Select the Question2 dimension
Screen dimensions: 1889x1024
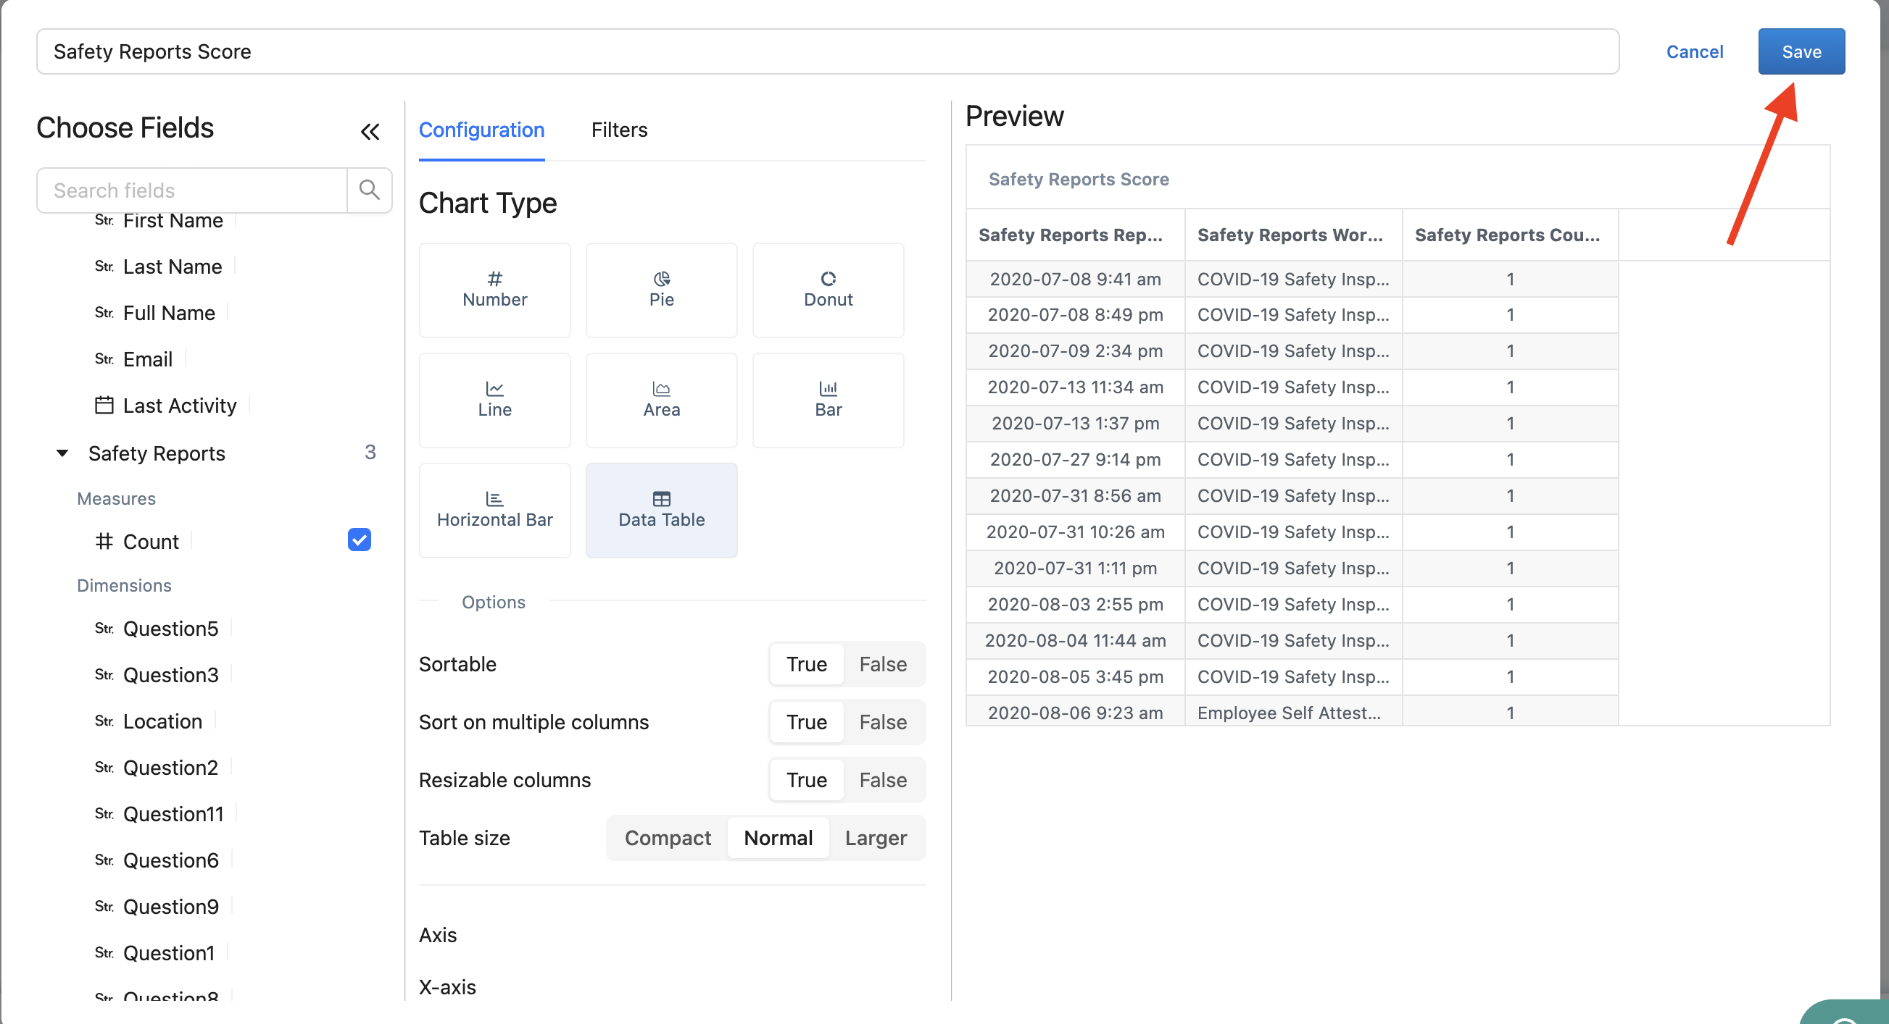coord(170,767)
